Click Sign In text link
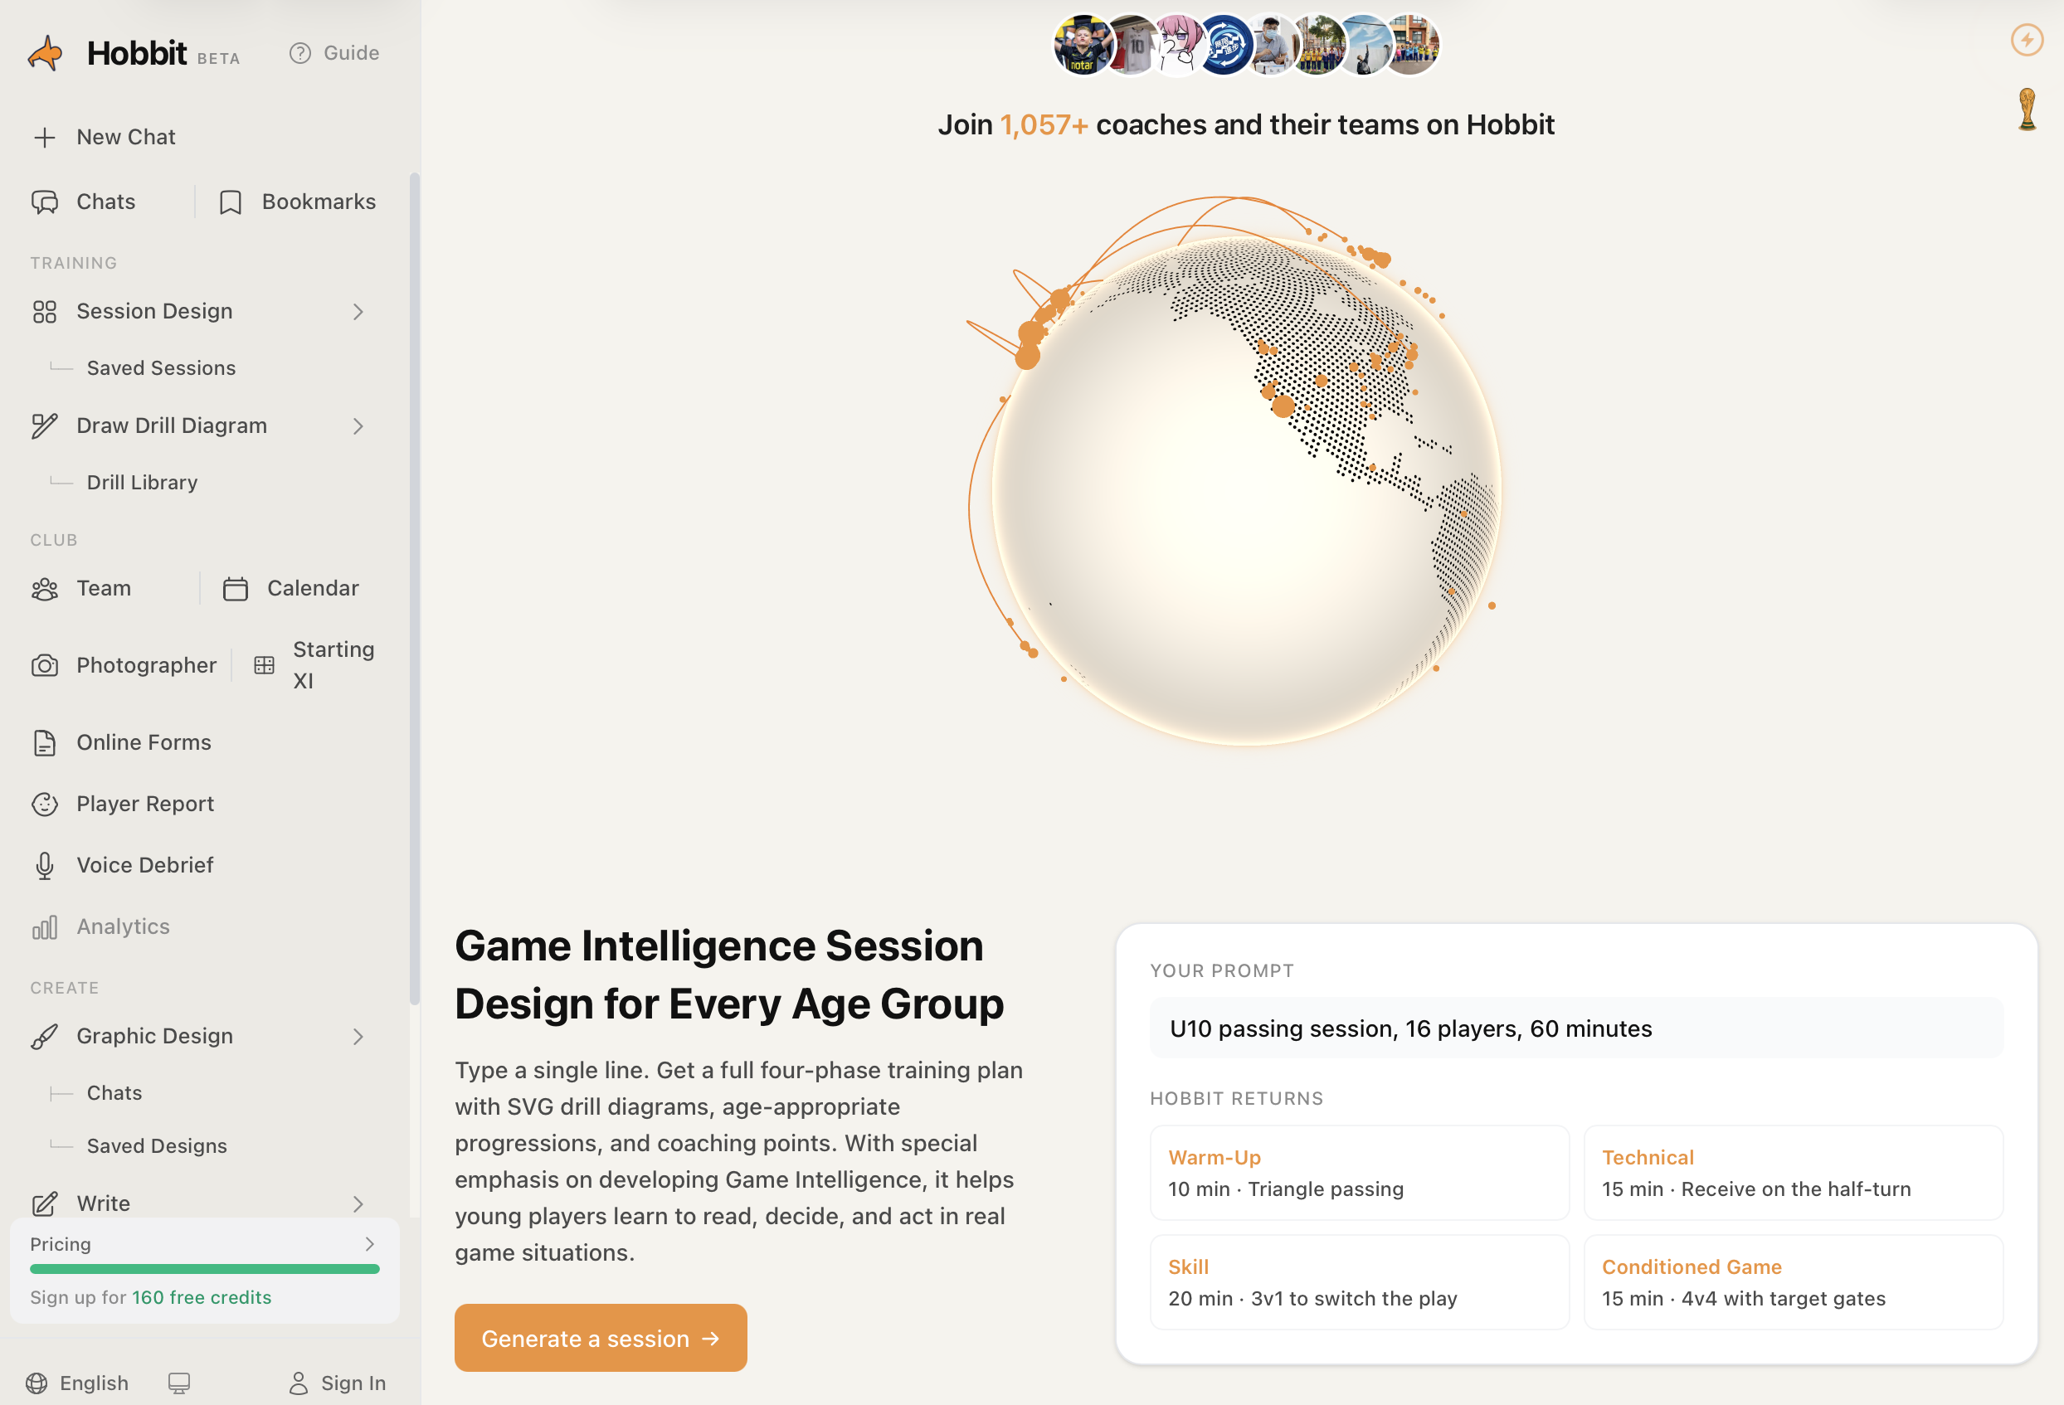2064x1405 pixels. [x=353, y=1383]
